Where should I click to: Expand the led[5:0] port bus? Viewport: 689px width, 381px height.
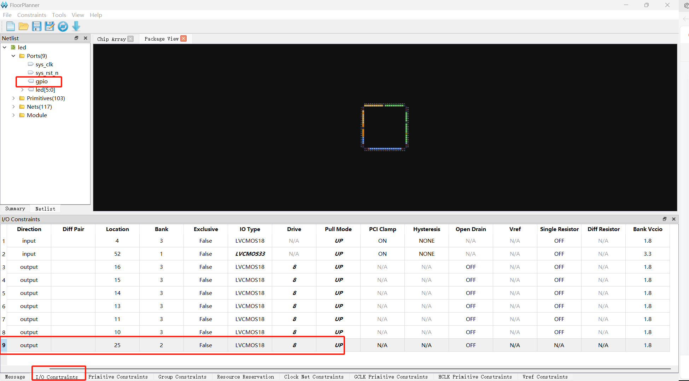[x=22, y=90]
